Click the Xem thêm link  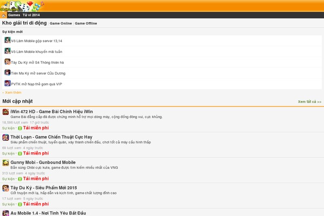click(12, 92)
